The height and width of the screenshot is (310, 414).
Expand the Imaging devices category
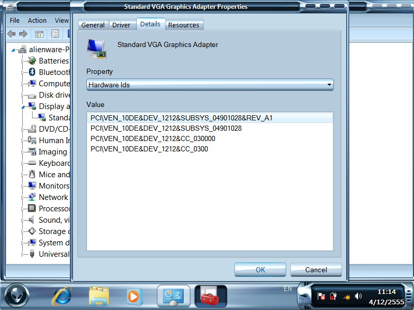(22, 152)
